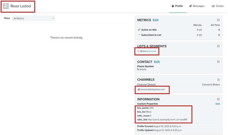Click the (blank) phone number value
Screen dimensions: 228x135
[143, 69]
